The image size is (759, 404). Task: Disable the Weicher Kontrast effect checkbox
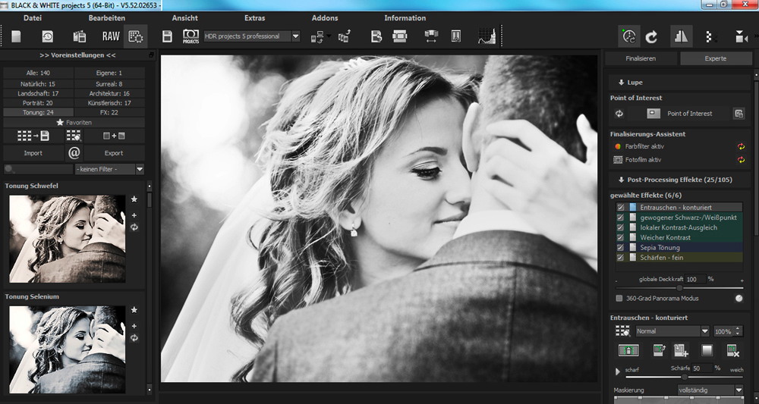tap(621, 238)
